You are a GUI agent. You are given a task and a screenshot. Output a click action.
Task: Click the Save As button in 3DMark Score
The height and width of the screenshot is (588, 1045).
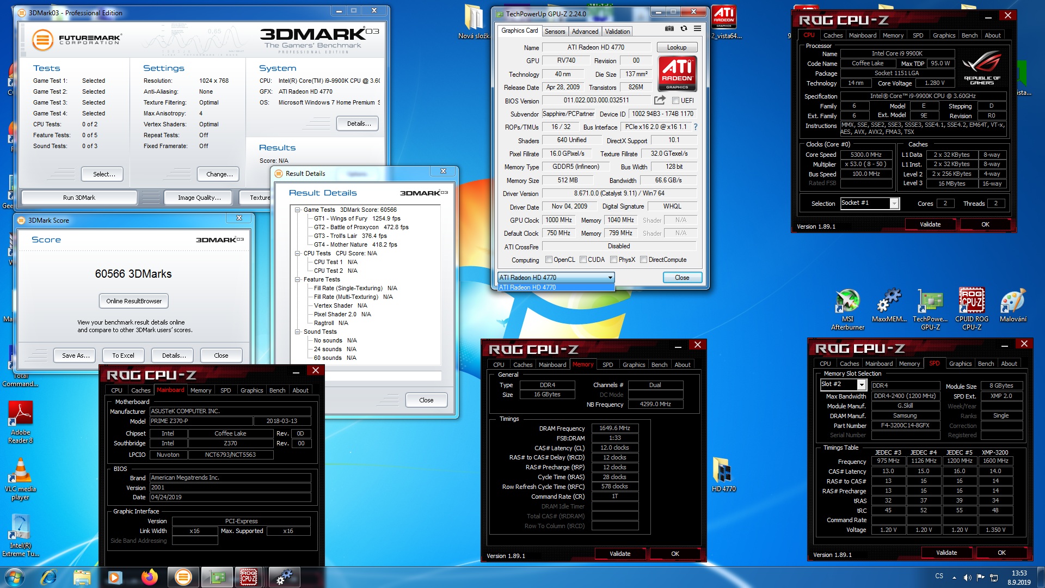tap(75, 356)
